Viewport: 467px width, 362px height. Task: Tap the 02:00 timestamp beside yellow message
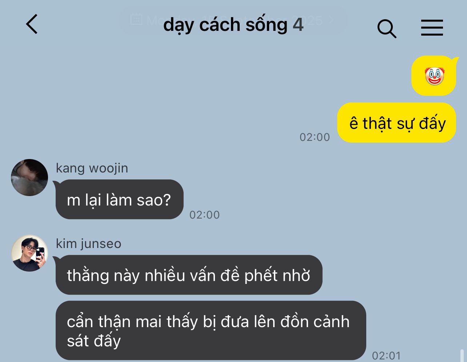pos(315,137)
